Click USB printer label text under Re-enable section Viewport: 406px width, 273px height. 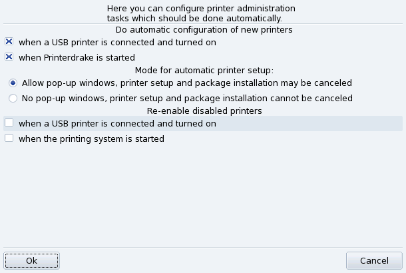(x=117, y=123)
